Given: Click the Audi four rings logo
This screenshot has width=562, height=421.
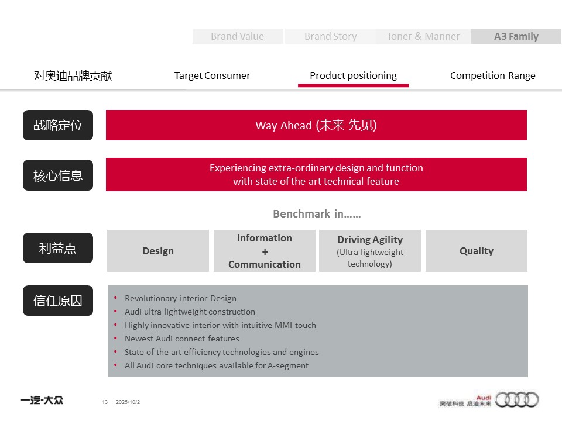Looking at the screenshot, I should tap(517, 399).
